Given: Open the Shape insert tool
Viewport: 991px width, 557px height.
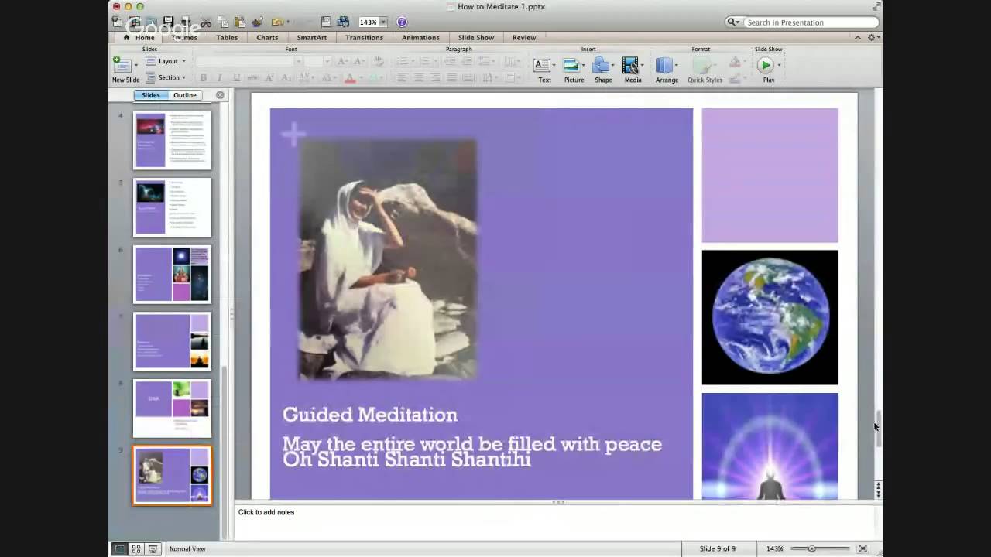Looking at the screenshot, I should 601,66.
